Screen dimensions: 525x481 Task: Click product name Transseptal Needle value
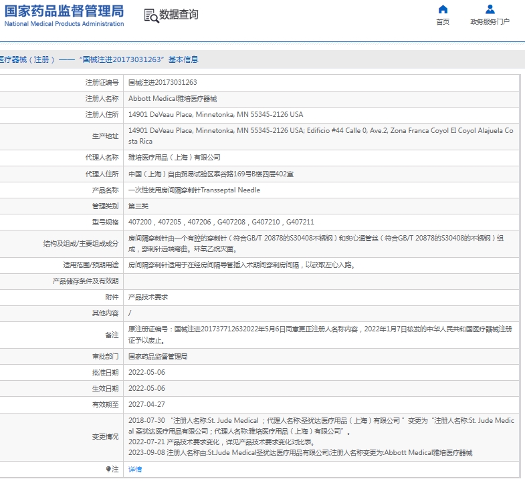click(194, 190)
